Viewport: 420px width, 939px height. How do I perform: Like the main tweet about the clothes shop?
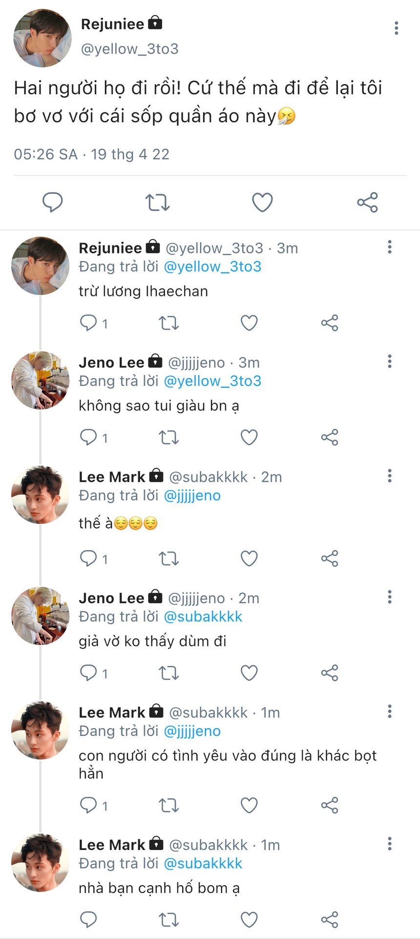(262, 202)
